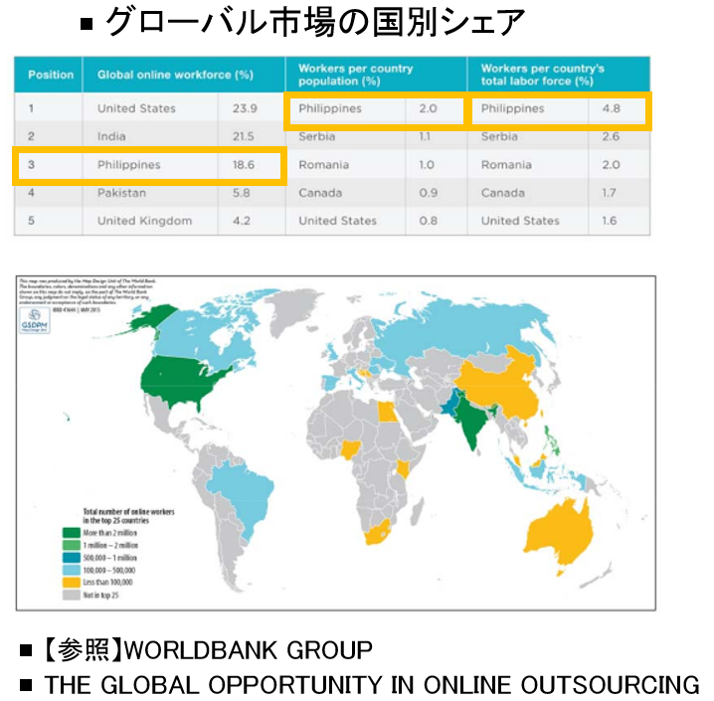Click the value '0.8'
Screen dimensions: 714x701
click(428, 221)
